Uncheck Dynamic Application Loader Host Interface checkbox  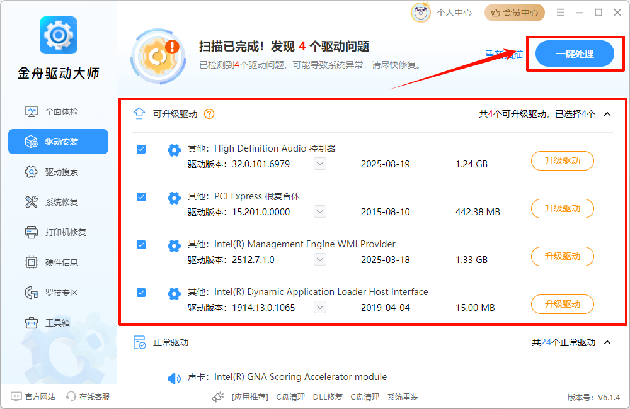(141, 293)
